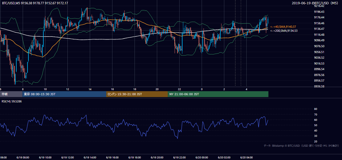Click hour label 14 on price chart axis

tap(90, 89)
